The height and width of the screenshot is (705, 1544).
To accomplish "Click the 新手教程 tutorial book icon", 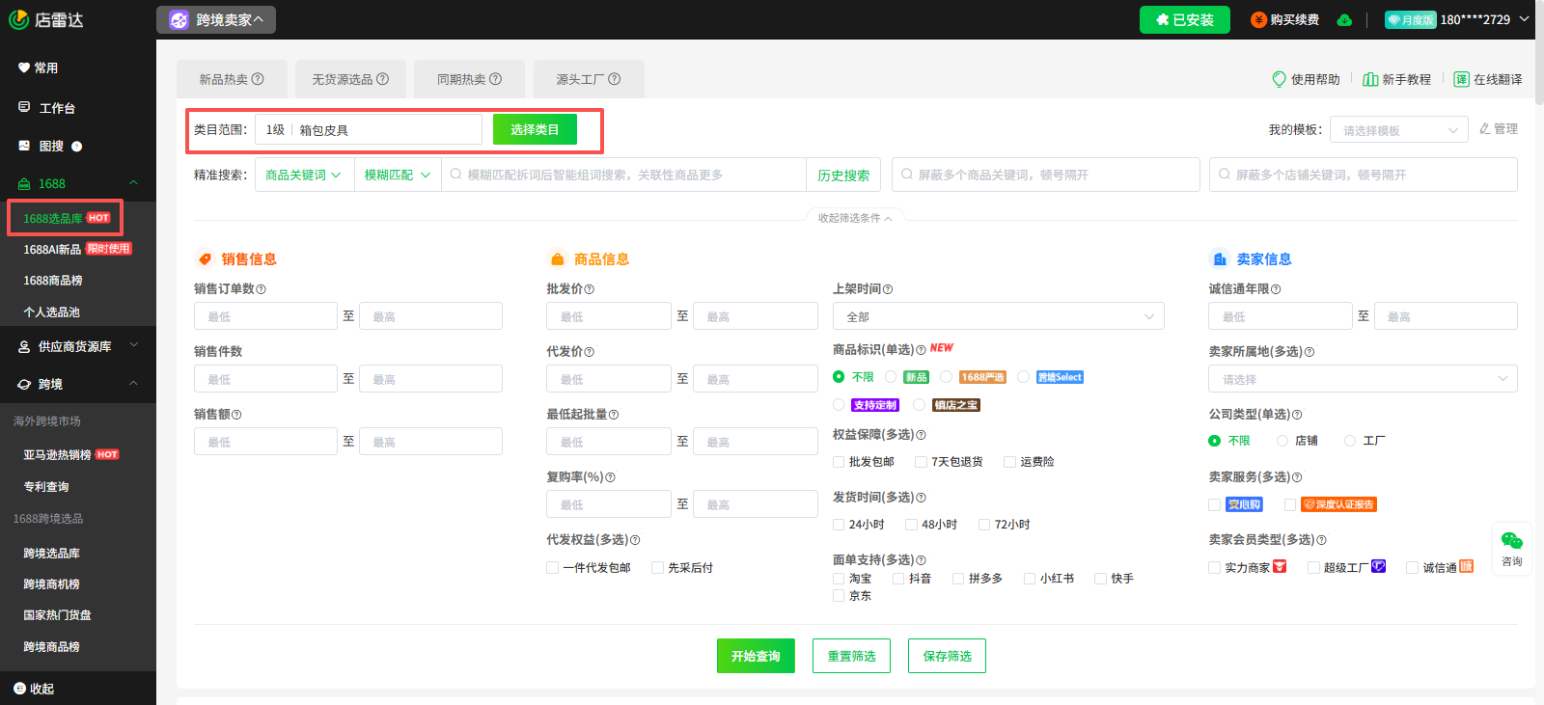I will [x=1369, y=79].
